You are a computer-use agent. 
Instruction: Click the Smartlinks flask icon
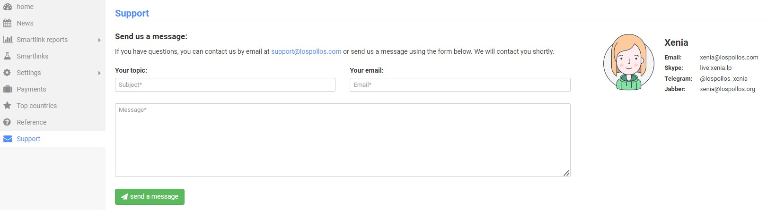point(7,56)
